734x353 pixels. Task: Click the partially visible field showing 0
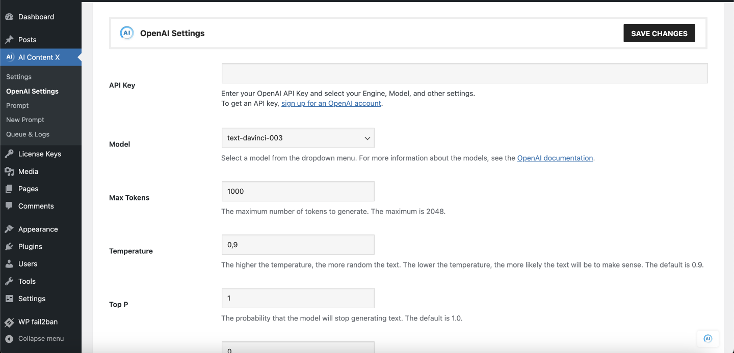tap(298, 347)
